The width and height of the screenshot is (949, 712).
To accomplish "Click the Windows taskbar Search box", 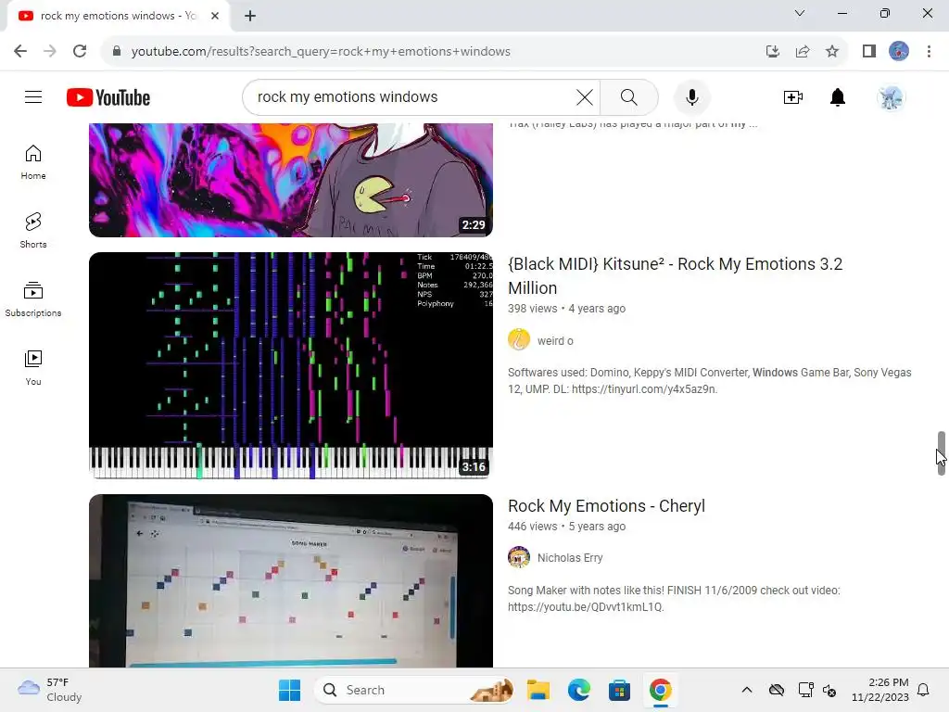I will [x=414, y=690].
